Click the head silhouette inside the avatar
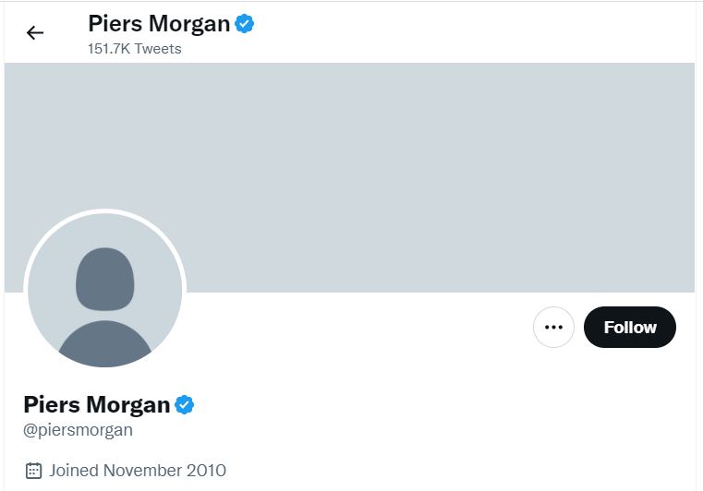703x491 pixels. pyautogui.click(x=105, y=279)
